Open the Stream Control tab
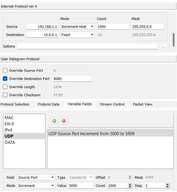 (112, 104)
